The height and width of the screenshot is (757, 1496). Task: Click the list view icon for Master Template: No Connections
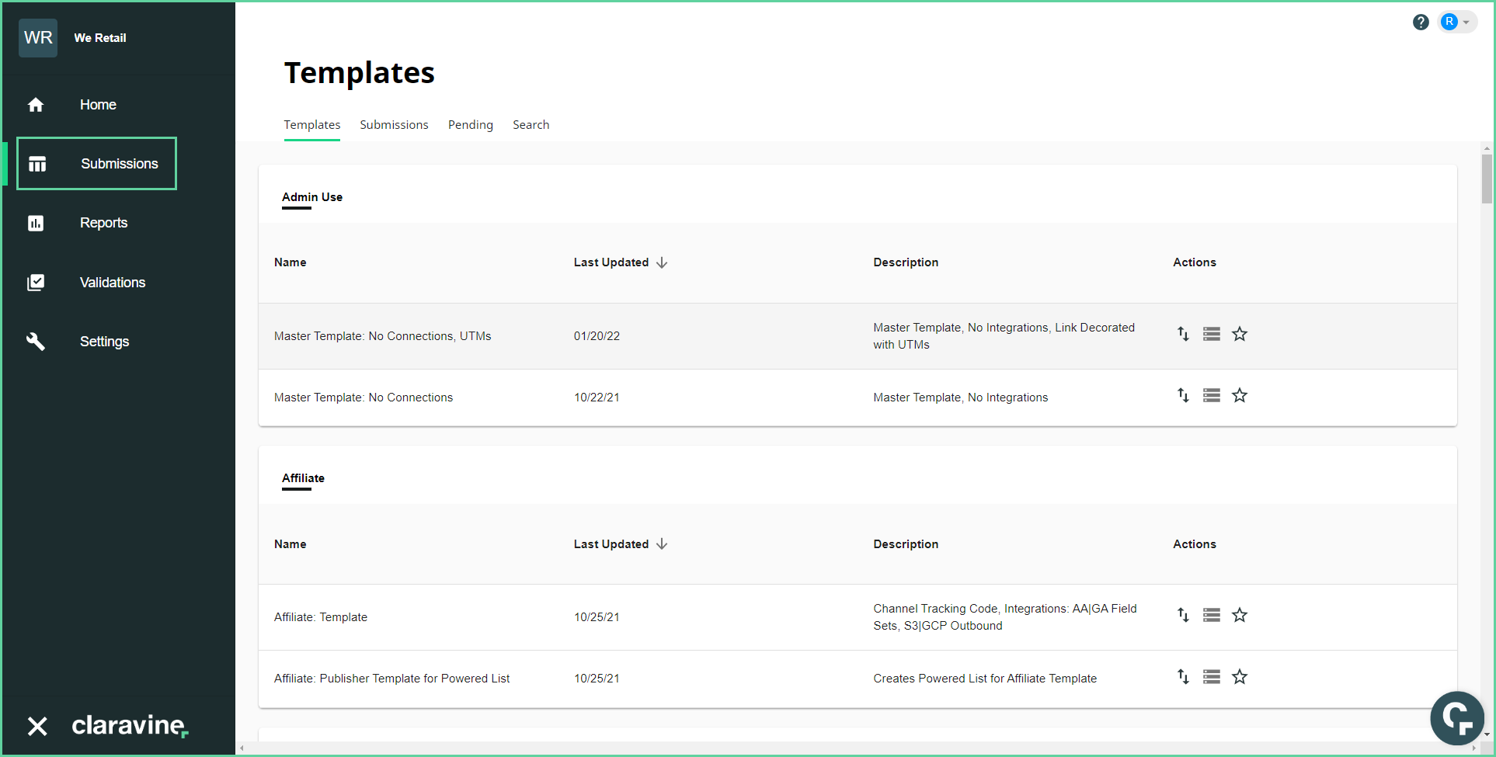click(x=1211, y=395)
